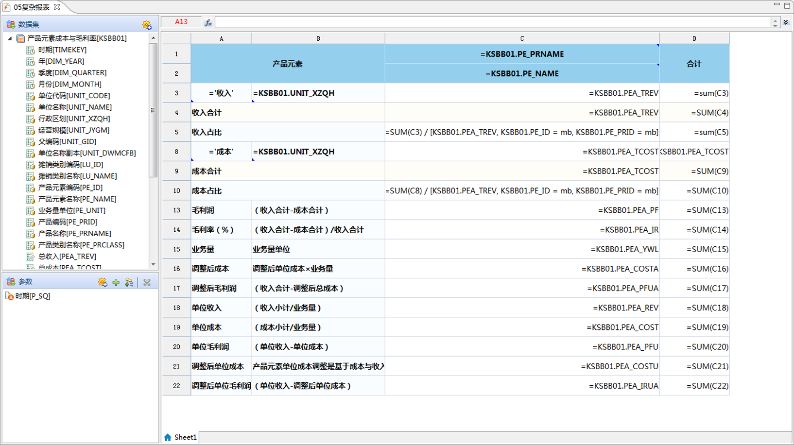Click the formula input field
Screen dimensions: 794x445
pos(492,22)
